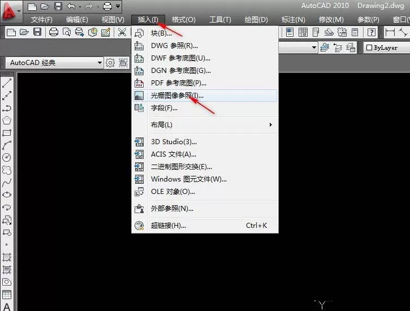The image size is (410, 311).
Task: Select the Arc tool
Action: pyautogui.click(x=7, y=145)
